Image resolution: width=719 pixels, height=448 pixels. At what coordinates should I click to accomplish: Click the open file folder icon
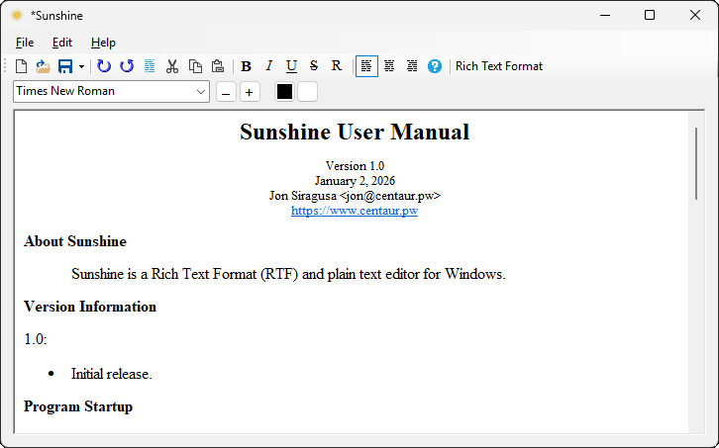tap(43, 66)
